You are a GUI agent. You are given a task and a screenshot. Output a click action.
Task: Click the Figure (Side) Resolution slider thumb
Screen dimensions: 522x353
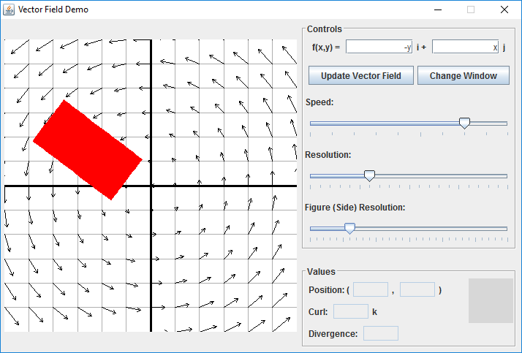click(349, 228)
